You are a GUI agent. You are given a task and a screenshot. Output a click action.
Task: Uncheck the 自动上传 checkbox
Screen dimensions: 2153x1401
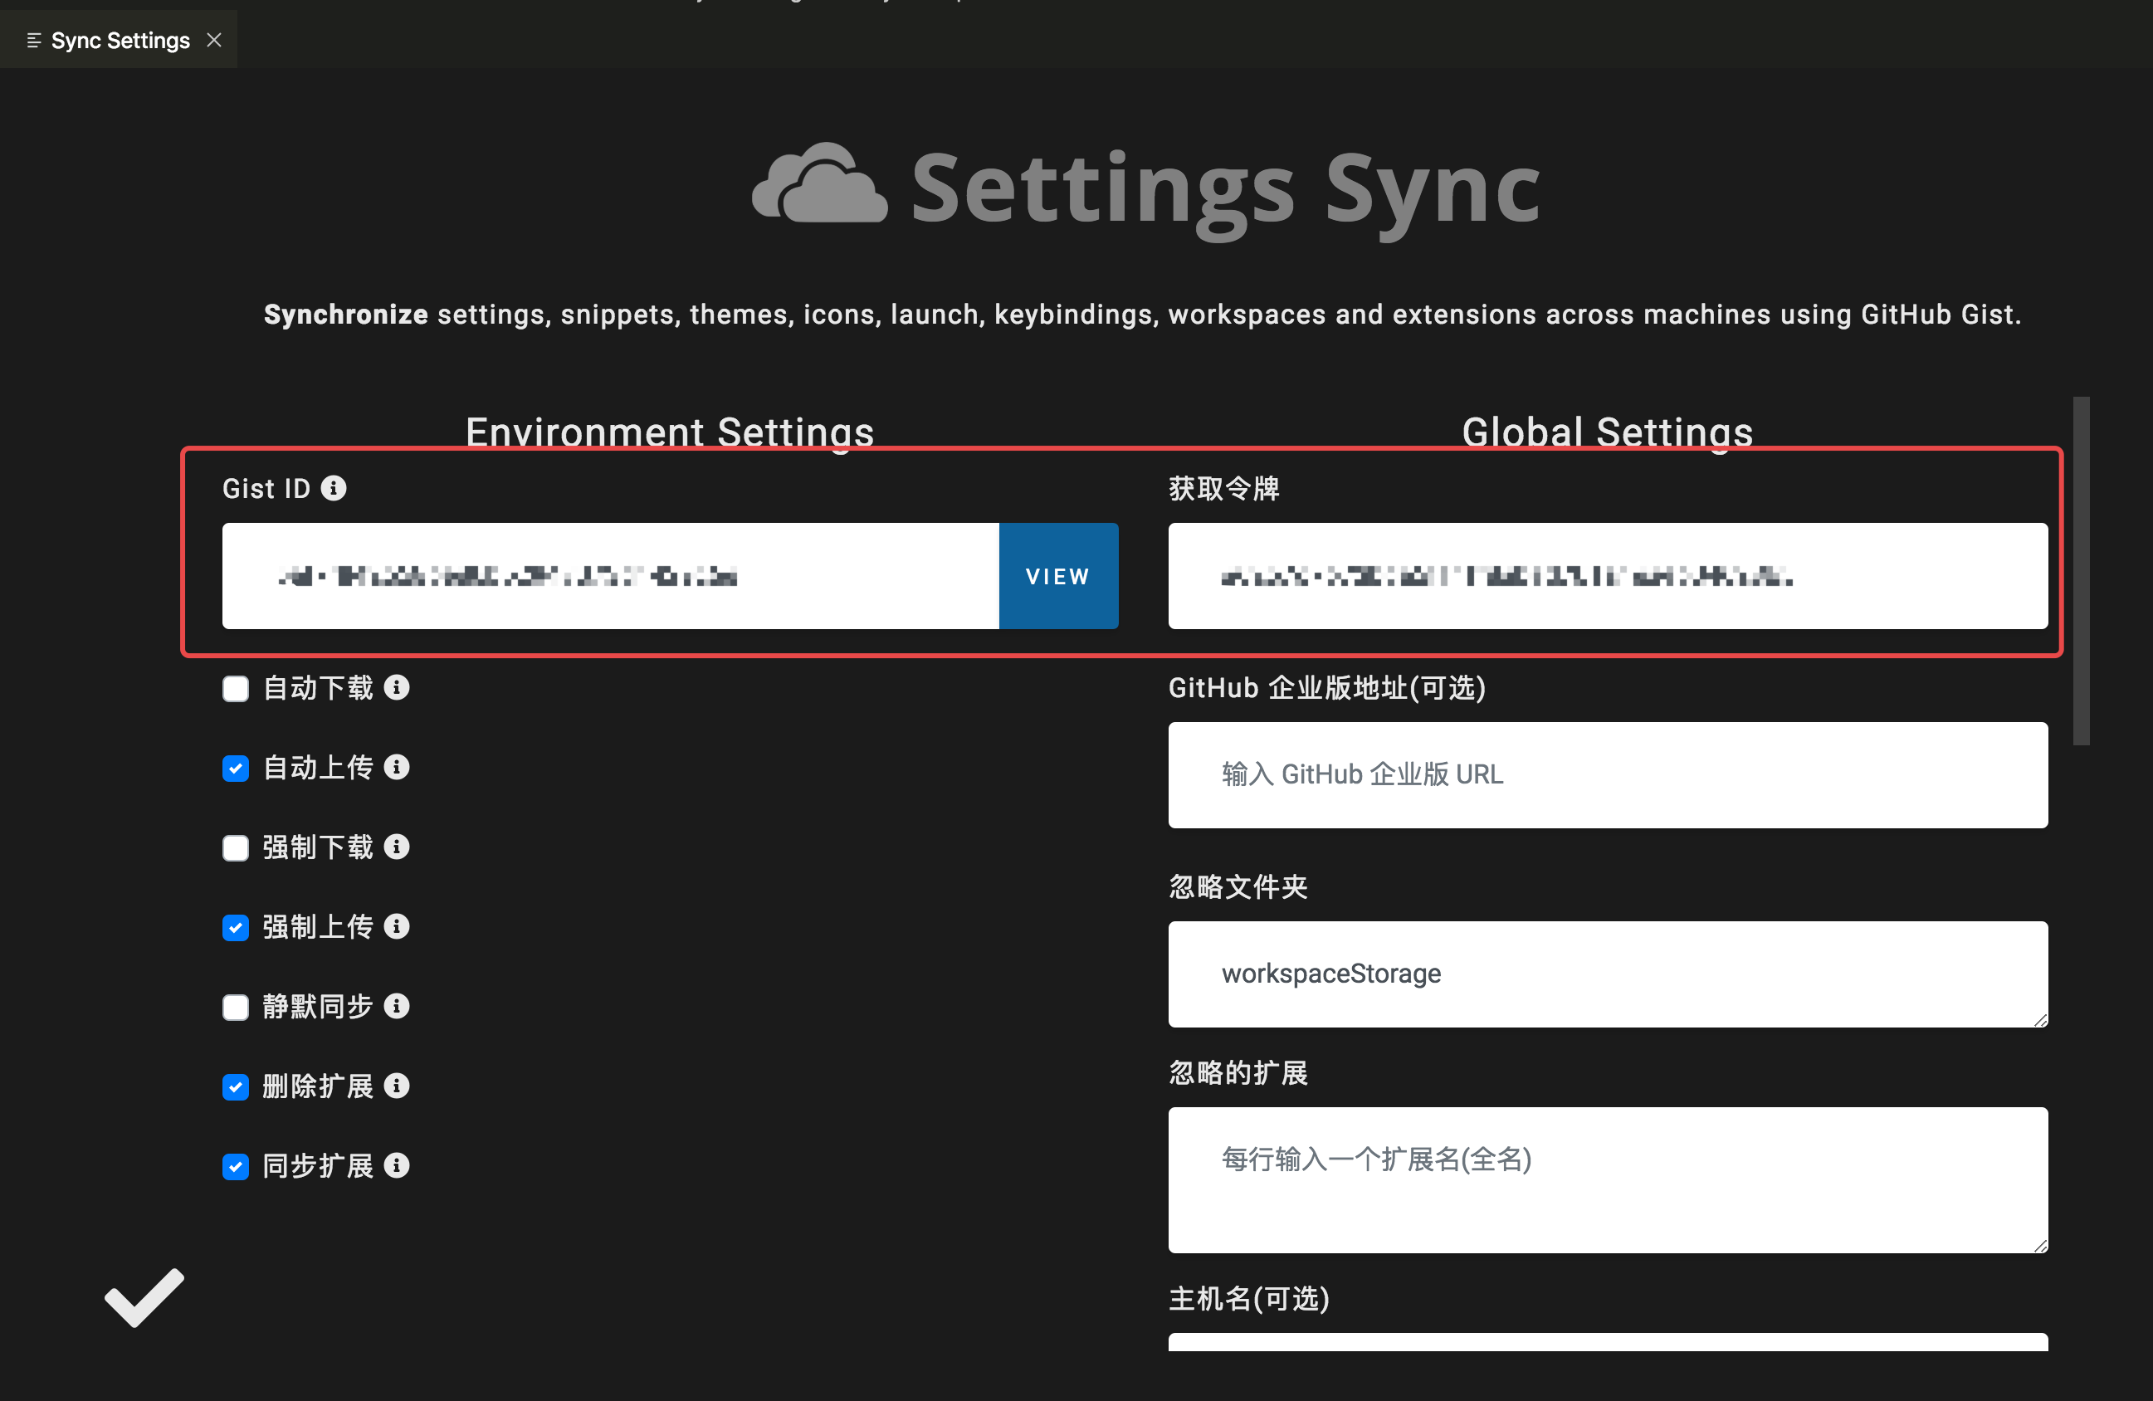(x=235, y=769)
